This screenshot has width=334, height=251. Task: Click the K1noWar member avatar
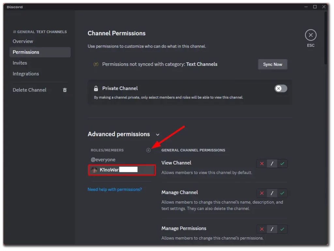[x=94, y=170]
